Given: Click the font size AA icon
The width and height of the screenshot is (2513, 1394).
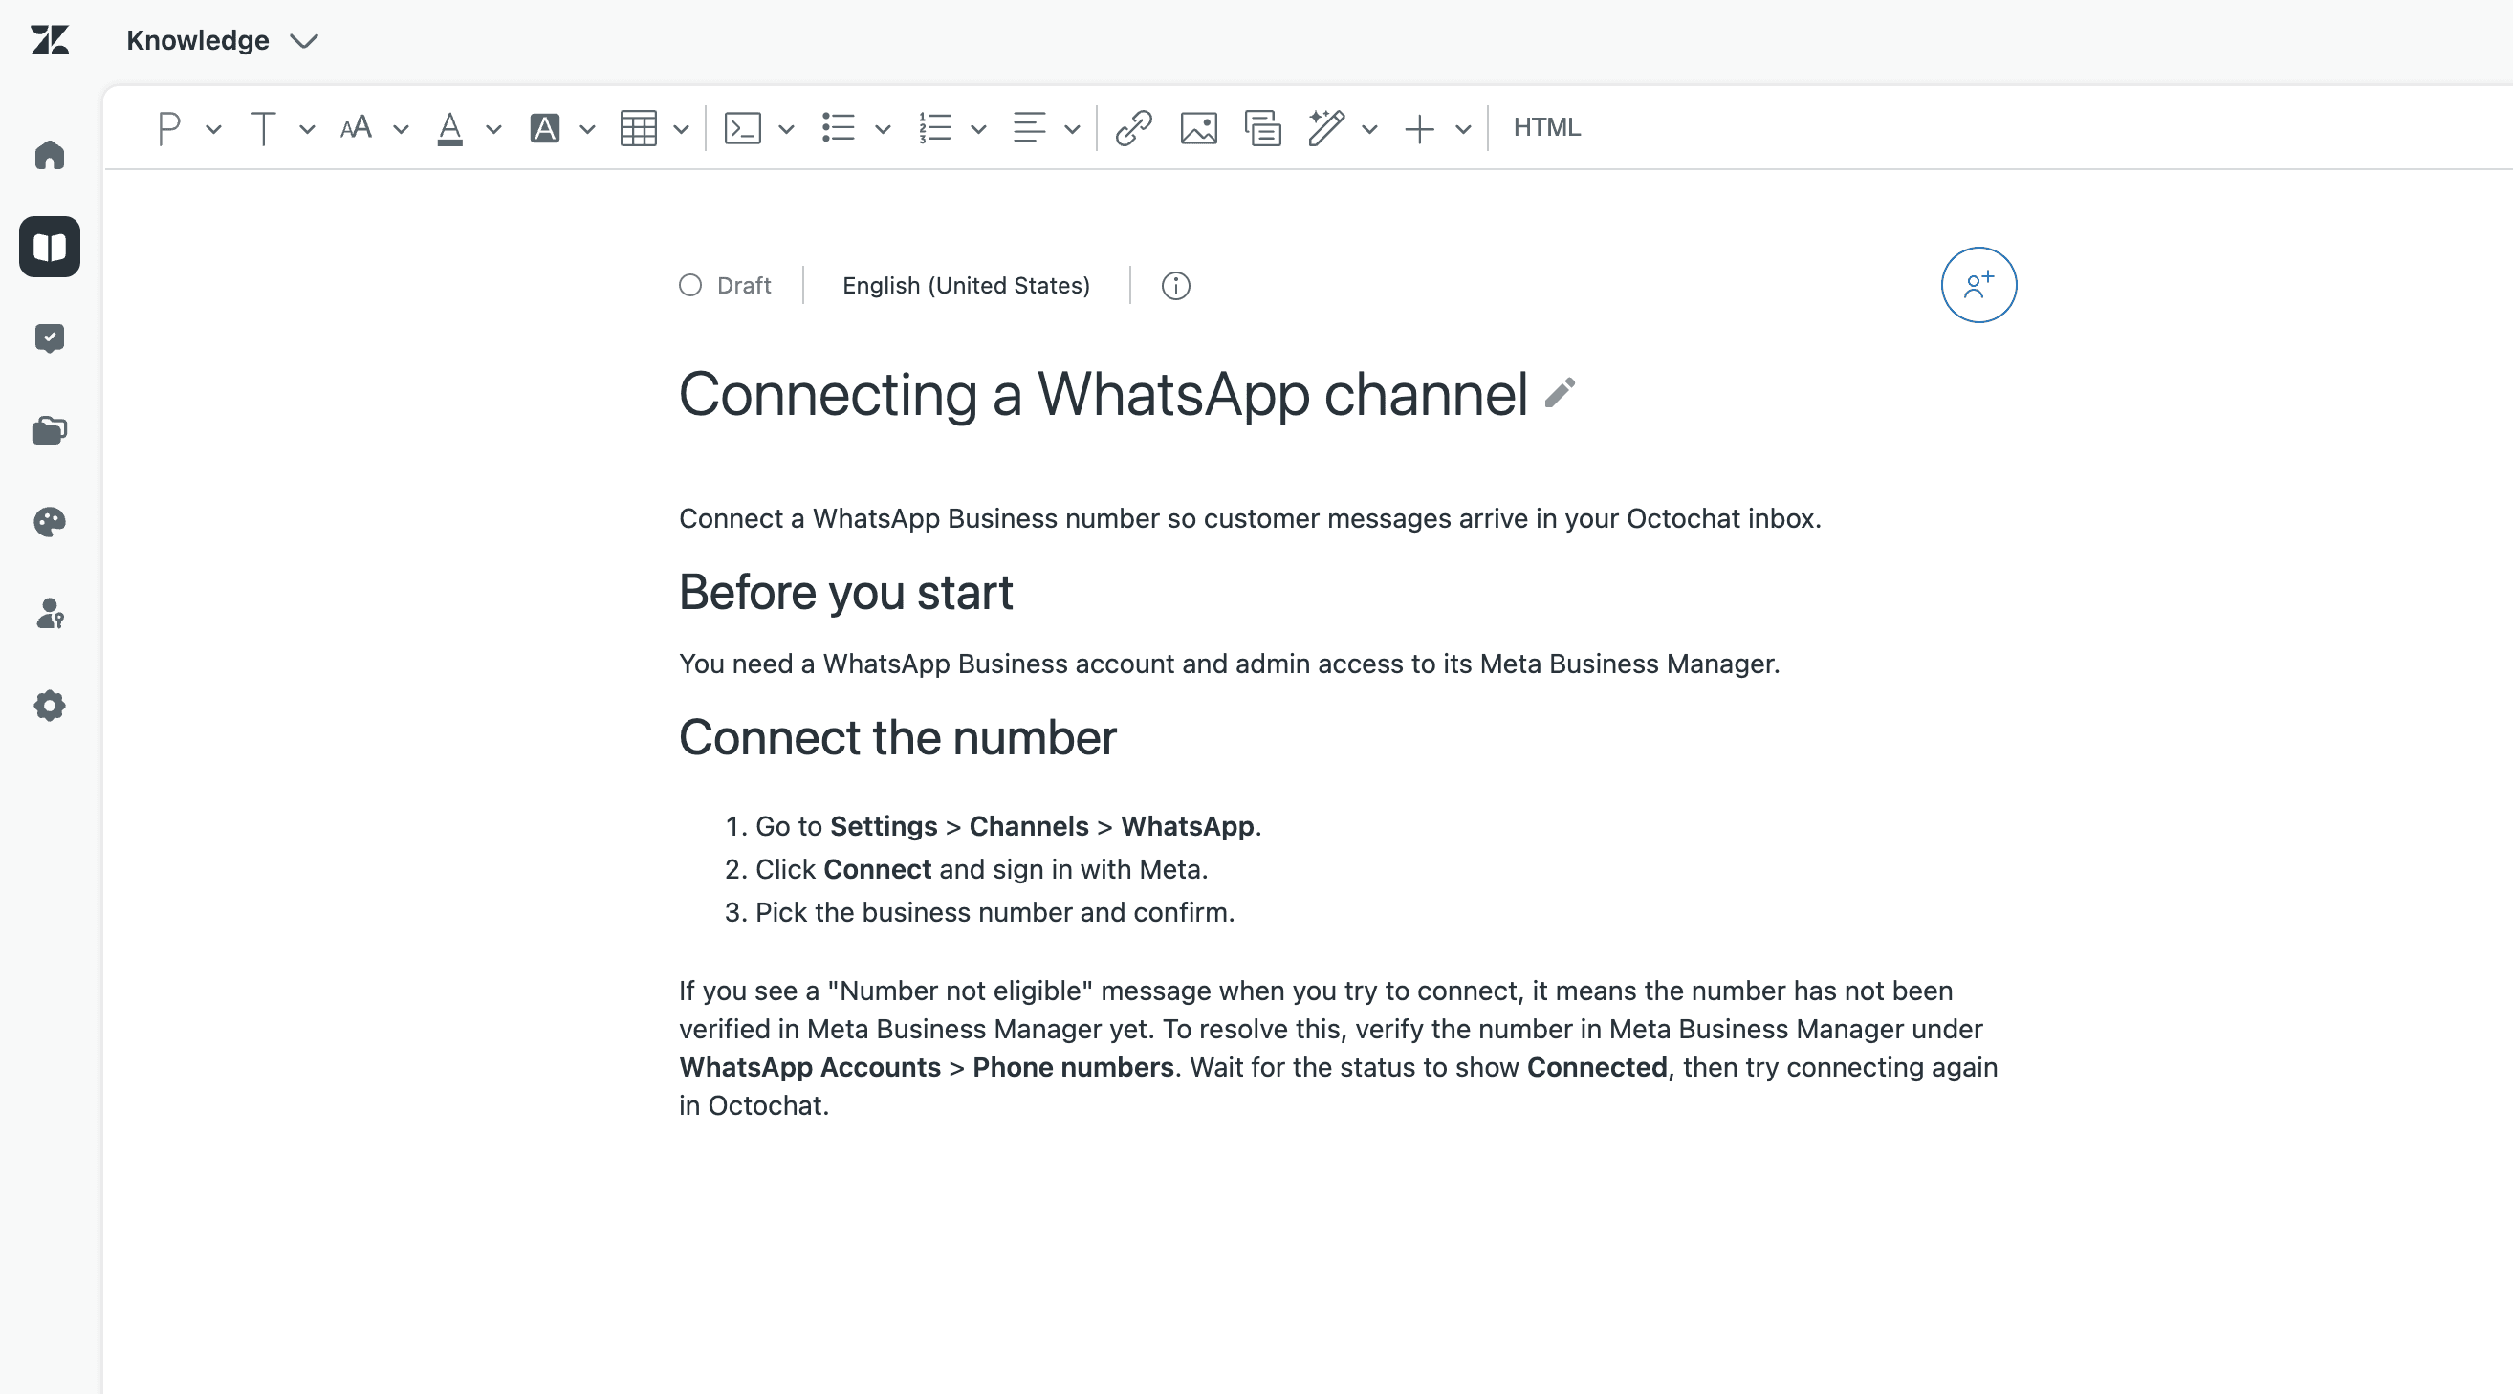Looking at the screenshot, I should (x=356, y=128).
